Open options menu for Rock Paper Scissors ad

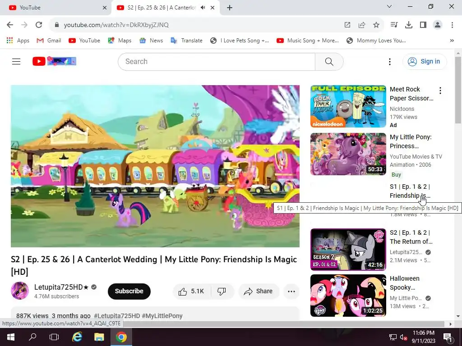(x=440, y=91)
